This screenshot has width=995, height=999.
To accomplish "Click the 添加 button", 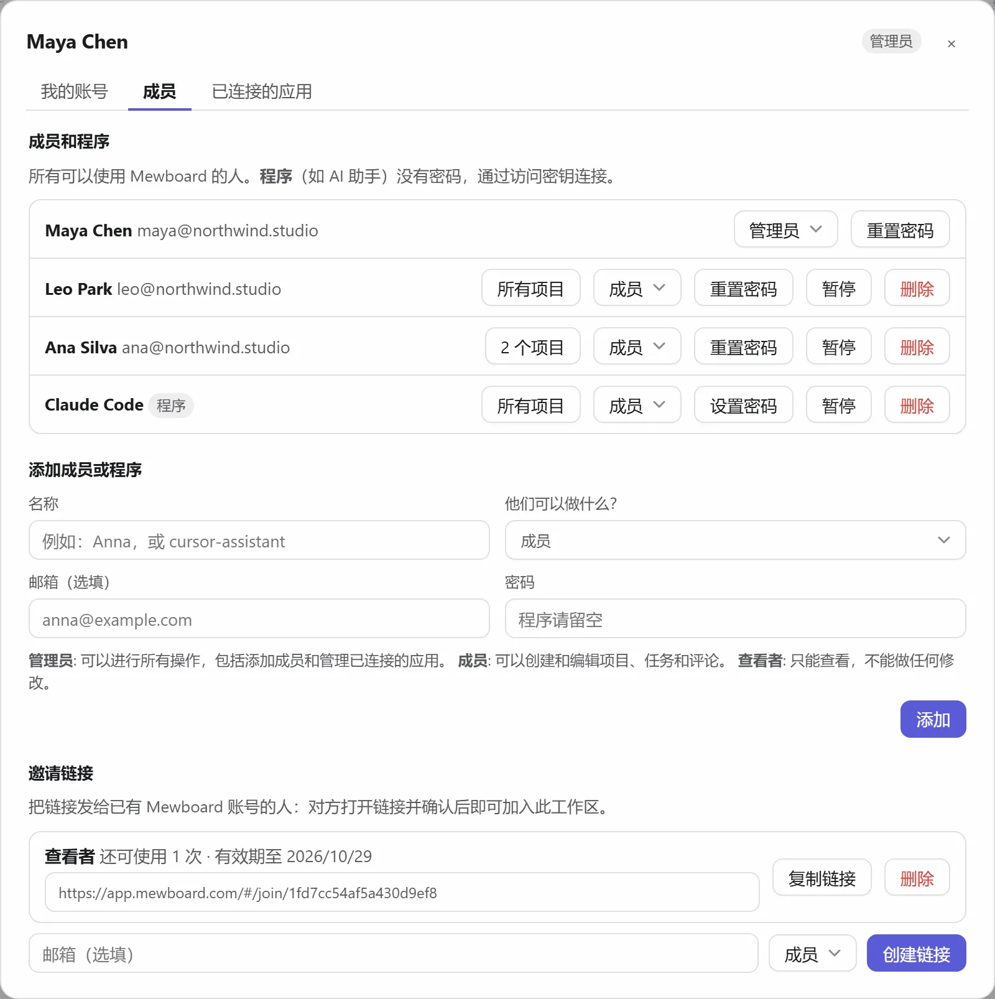I will pos(933,719).
